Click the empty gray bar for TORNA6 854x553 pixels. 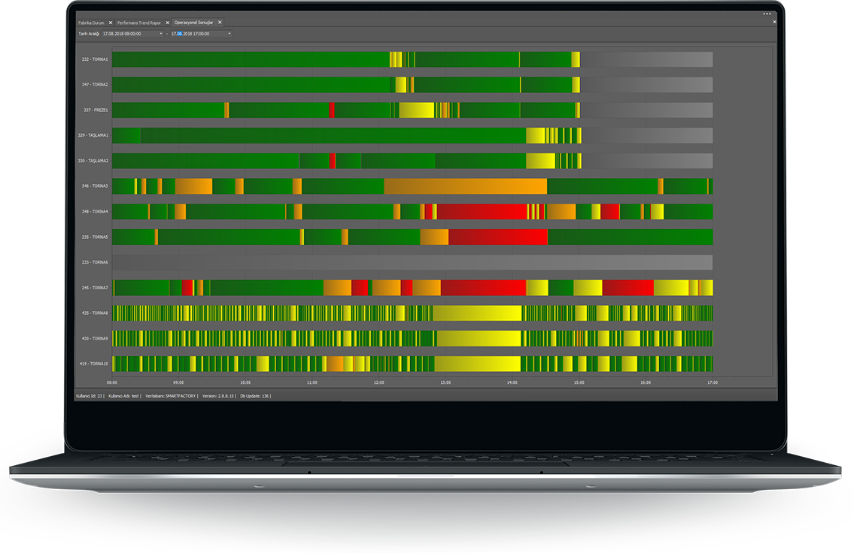[412, 263]
